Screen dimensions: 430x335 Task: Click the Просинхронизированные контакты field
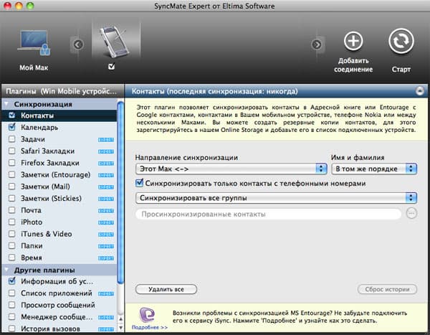(269, 214)
